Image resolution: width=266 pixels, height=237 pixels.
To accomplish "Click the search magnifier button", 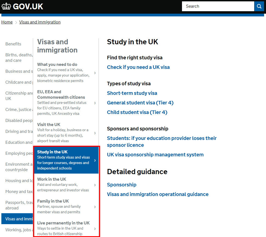I will (x=259, y=6).
